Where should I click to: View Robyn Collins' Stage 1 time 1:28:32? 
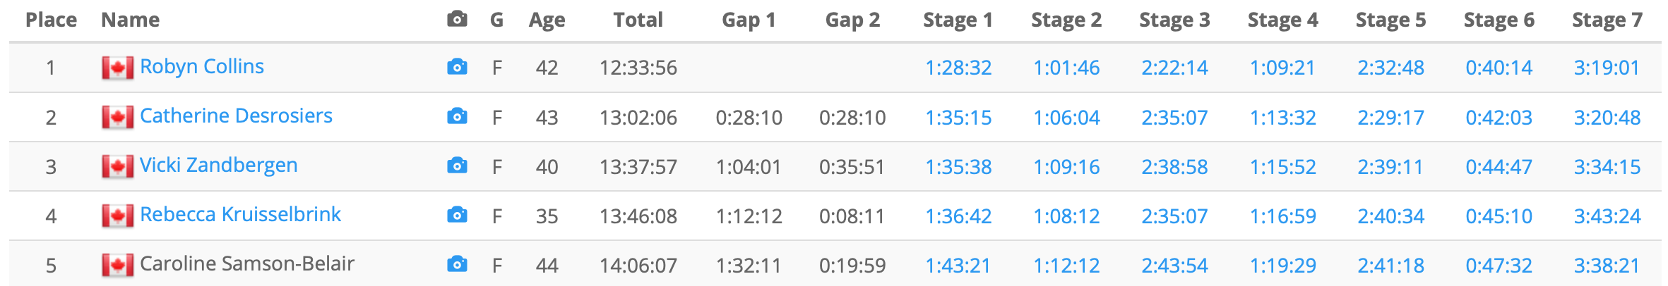[958, 68]
